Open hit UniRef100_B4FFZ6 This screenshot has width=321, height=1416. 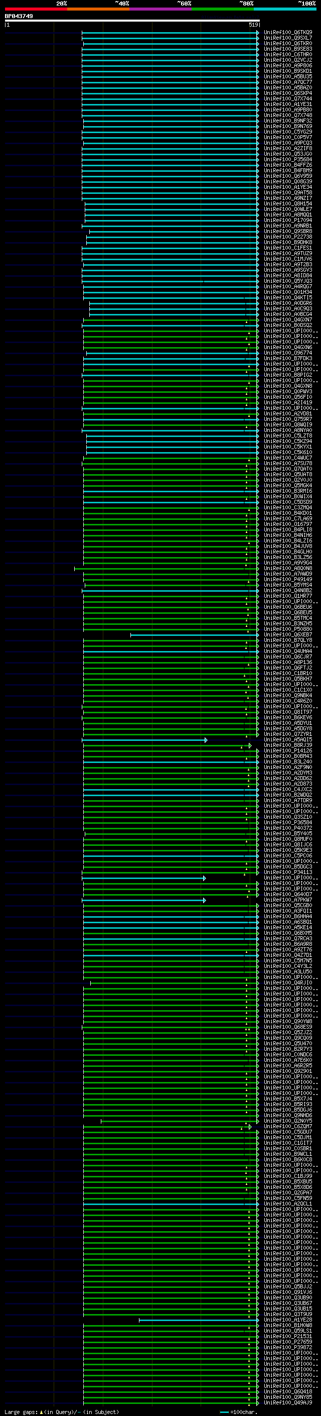288,165
